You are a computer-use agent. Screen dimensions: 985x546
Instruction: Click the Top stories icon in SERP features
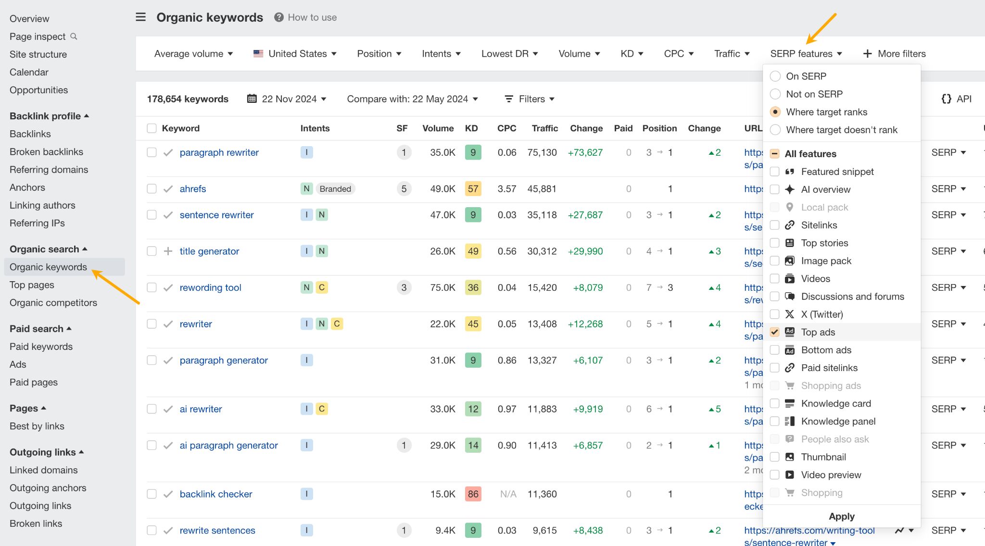(791, 242)
